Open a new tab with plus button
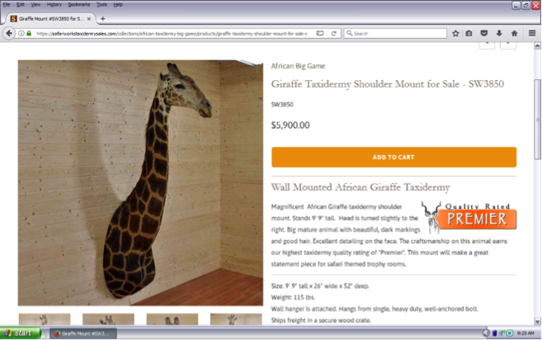 [x=102, y=19]
